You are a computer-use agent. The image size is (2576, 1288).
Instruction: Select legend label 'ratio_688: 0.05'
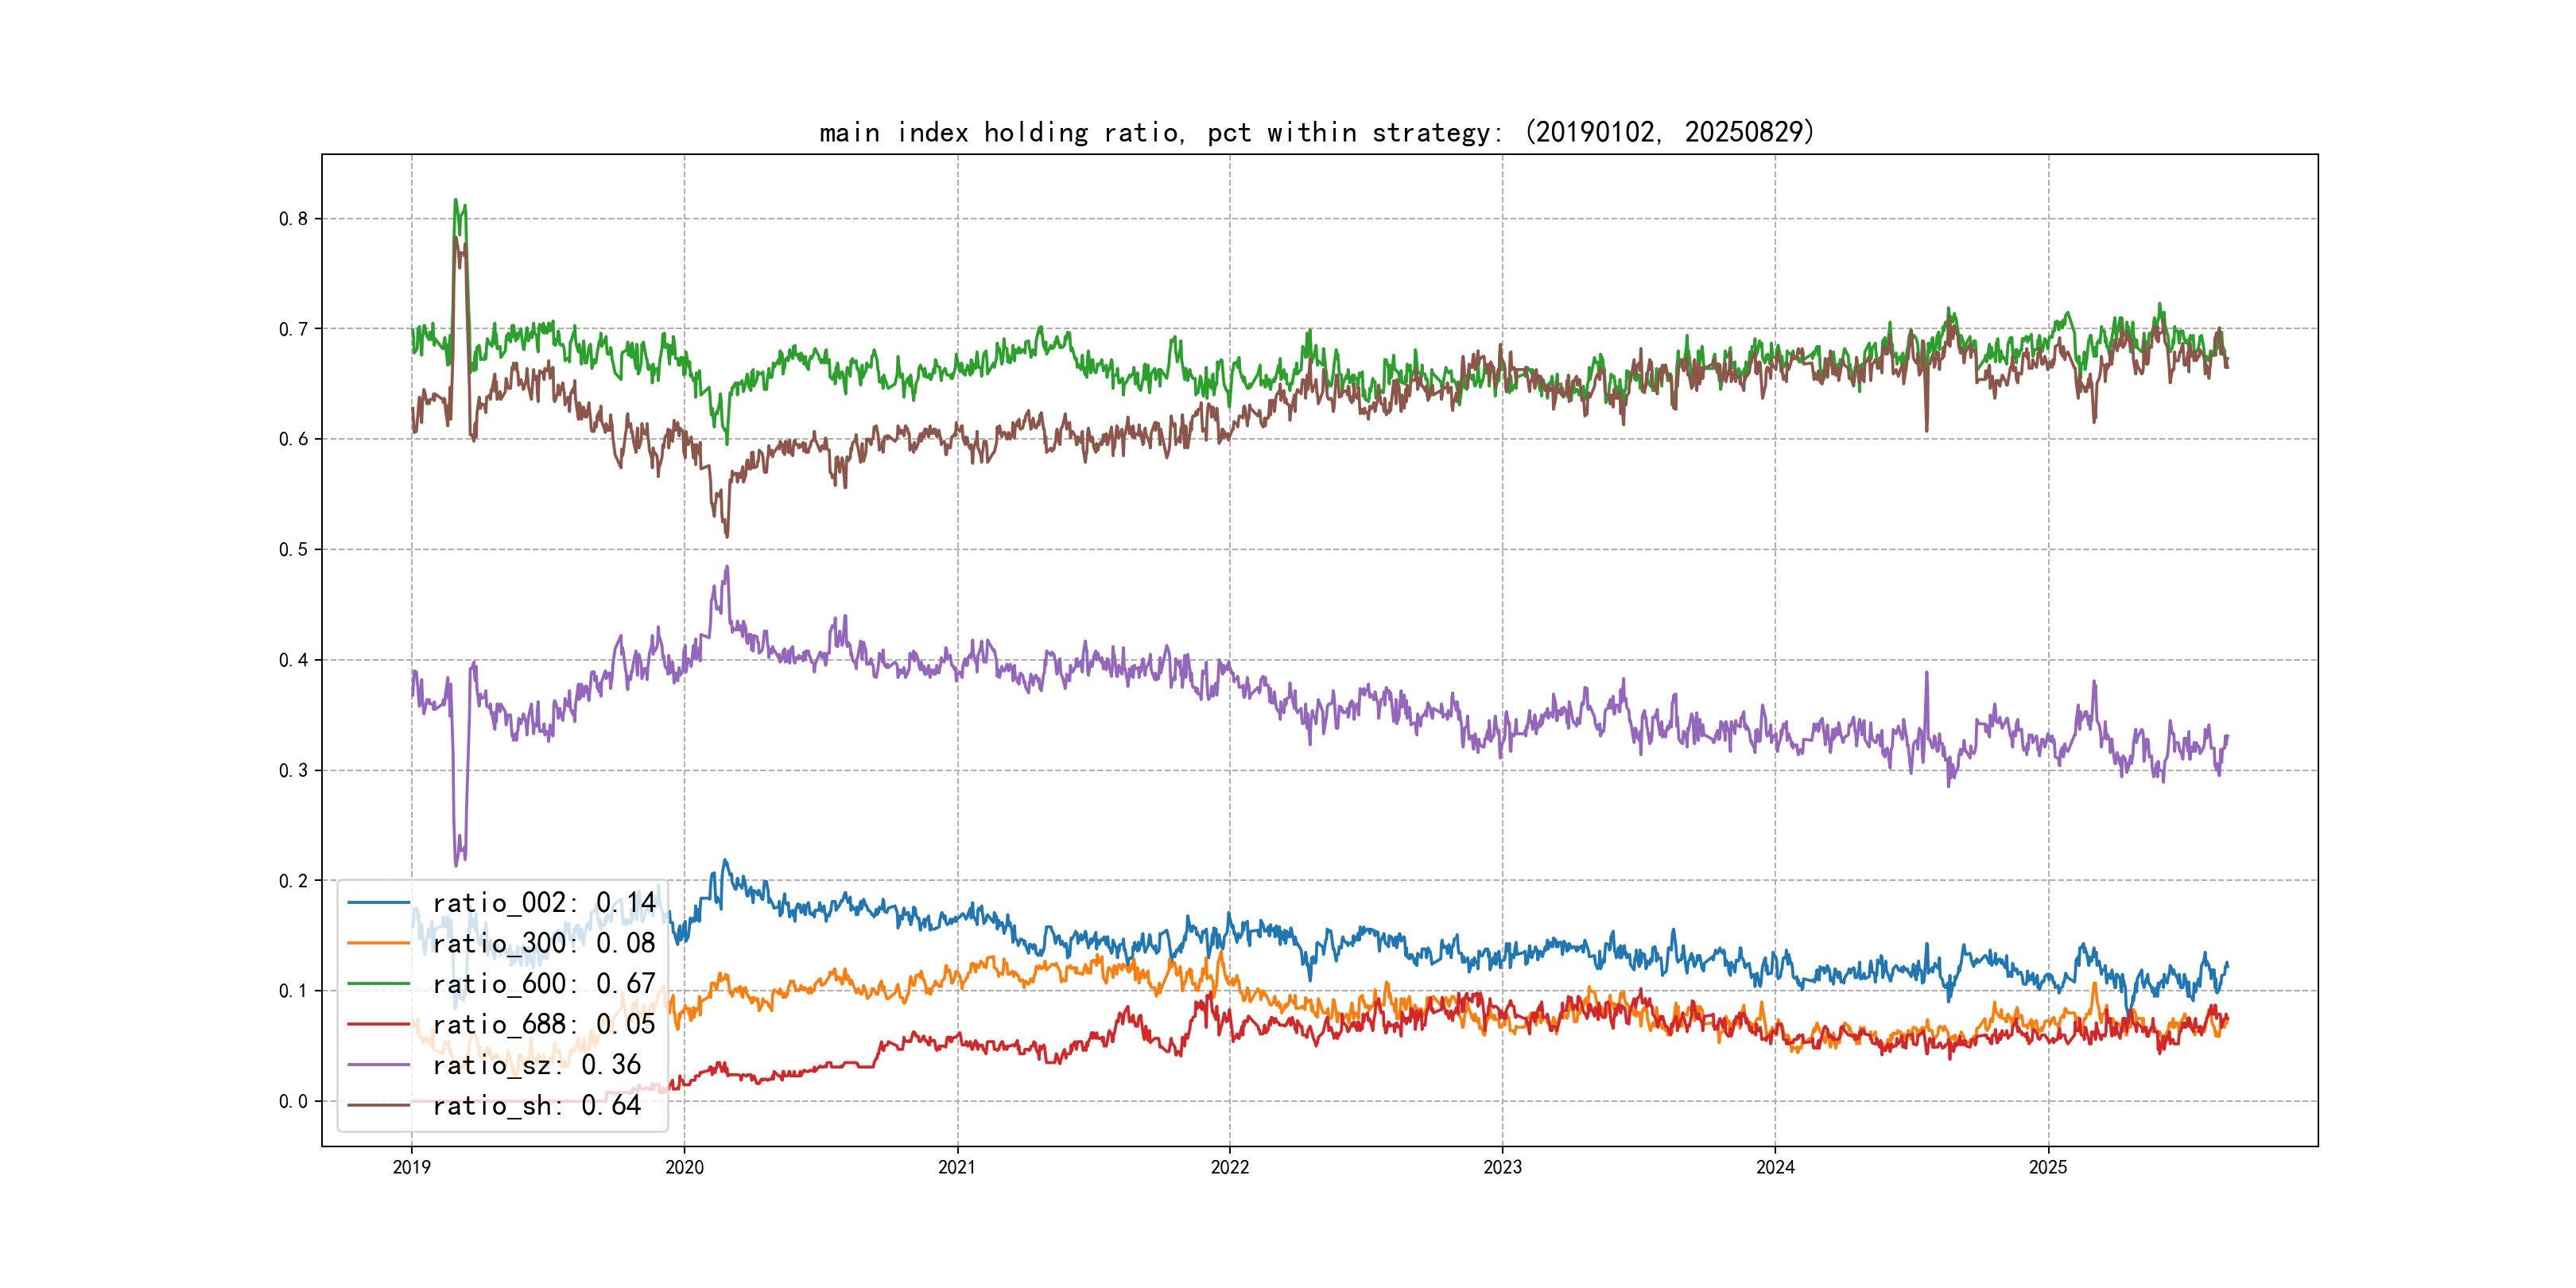click(543, 1024)
